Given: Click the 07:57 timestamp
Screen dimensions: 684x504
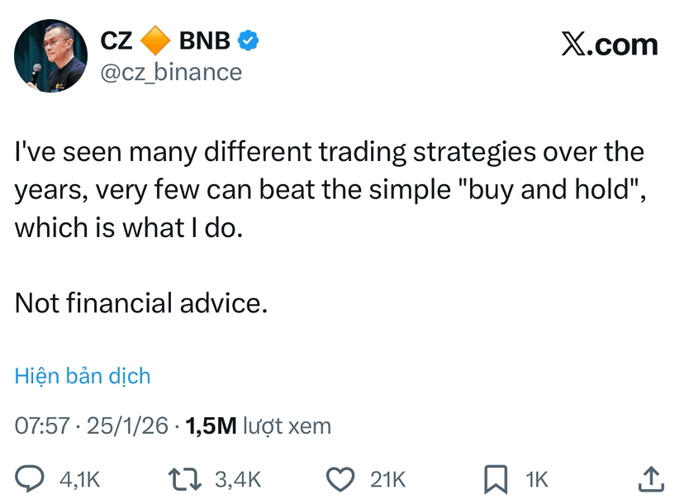Looking at the screenshot, I should (41, 426).
